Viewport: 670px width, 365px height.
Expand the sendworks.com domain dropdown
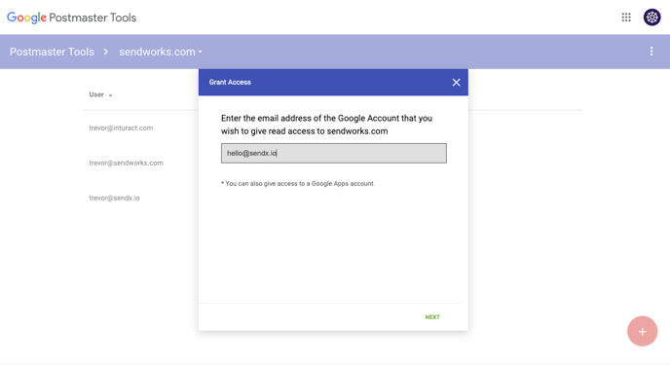161,52
